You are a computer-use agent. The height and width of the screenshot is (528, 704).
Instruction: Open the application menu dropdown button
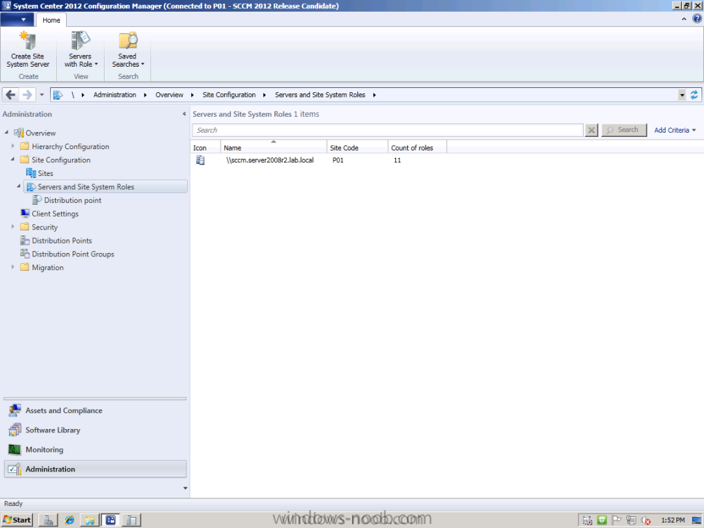17,20
